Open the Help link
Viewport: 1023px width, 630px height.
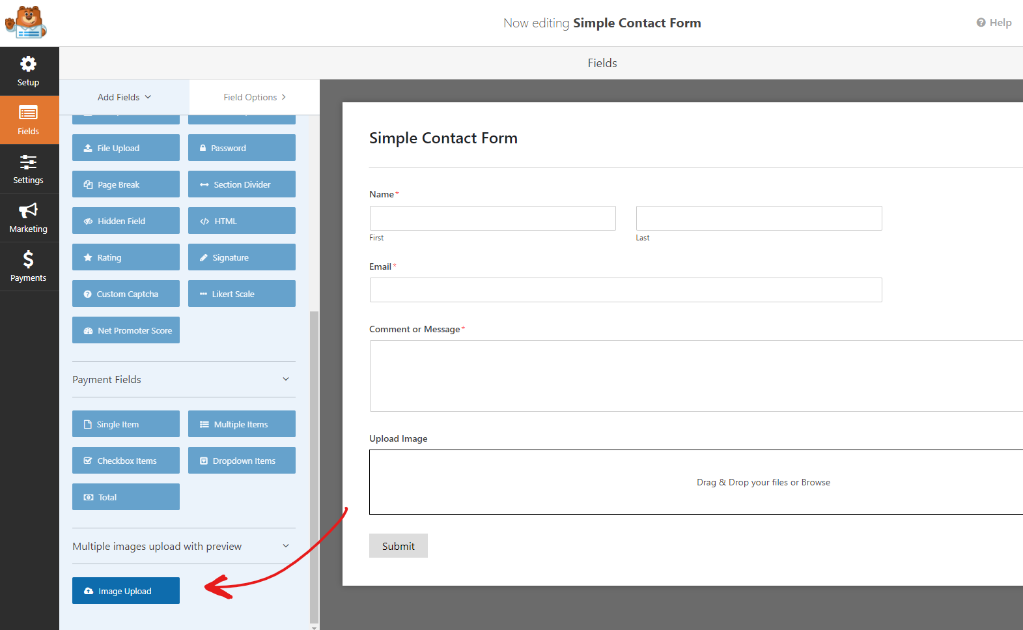(994, 23)
